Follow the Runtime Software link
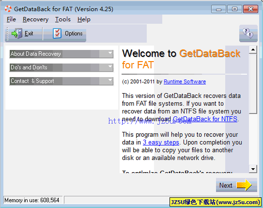 (x=185, y=81)
